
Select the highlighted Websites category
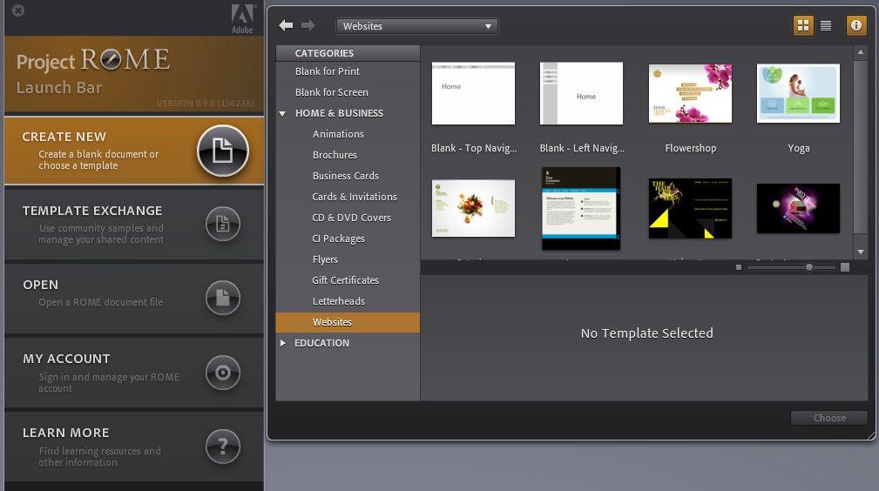tap(348, 322)
